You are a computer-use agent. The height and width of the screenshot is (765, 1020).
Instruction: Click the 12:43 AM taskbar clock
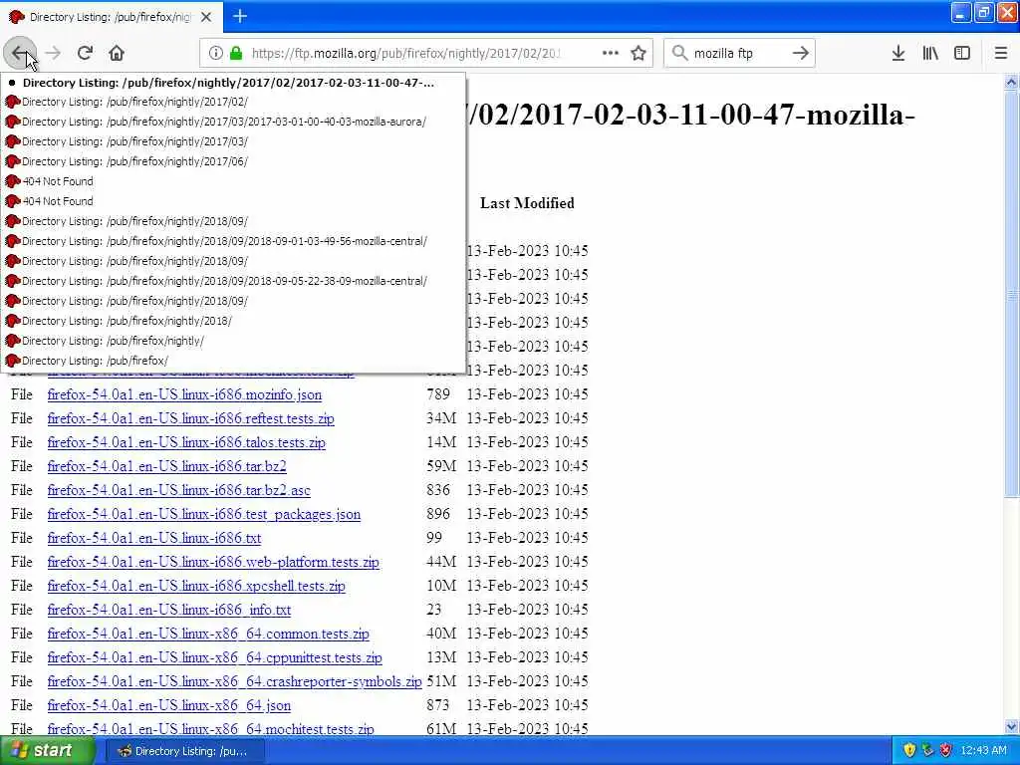click(x=983, y=751)
